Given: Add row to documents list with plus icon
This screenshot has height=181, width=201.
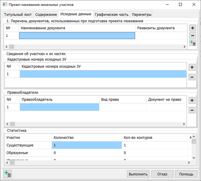Looking at the screenshot, I should [x=192, y=28].
